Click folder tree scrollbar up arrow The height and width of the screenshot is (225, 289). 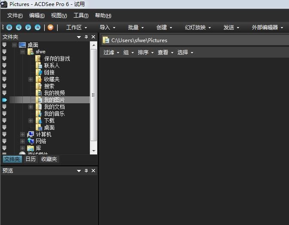click(x=94, y=45)
